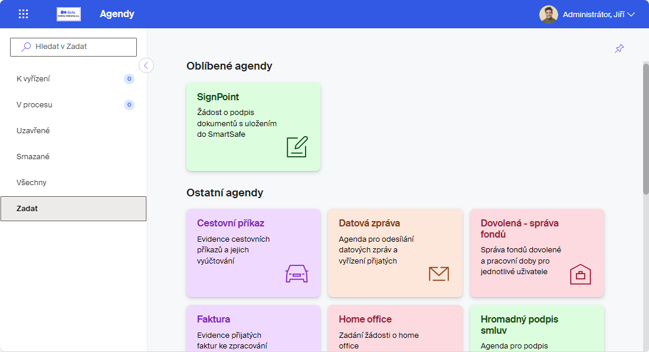Click the K vyřízení count badge
The image size is (649, 352).
tap(129, 78)
